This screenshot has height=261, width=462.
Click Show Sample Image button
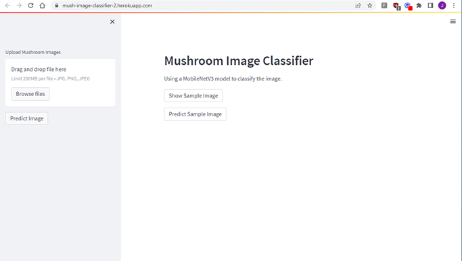pos(193,96)
